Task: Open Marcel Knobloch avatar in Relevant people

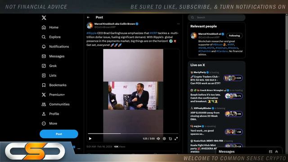Action: pos(193,36)
